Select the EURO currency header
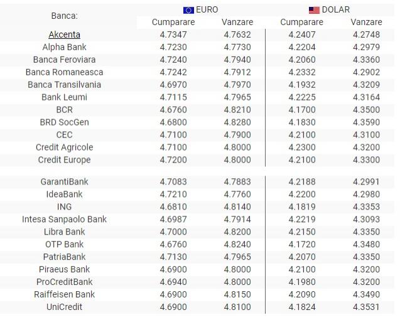Image resolution: width=400 pixels, height=320 pixels. click(x=207, y=10)
